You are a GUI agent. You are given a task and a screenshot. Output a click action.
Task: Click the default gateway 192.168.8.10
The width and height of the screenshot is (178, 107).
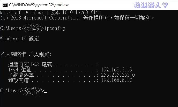pos(117,80)
